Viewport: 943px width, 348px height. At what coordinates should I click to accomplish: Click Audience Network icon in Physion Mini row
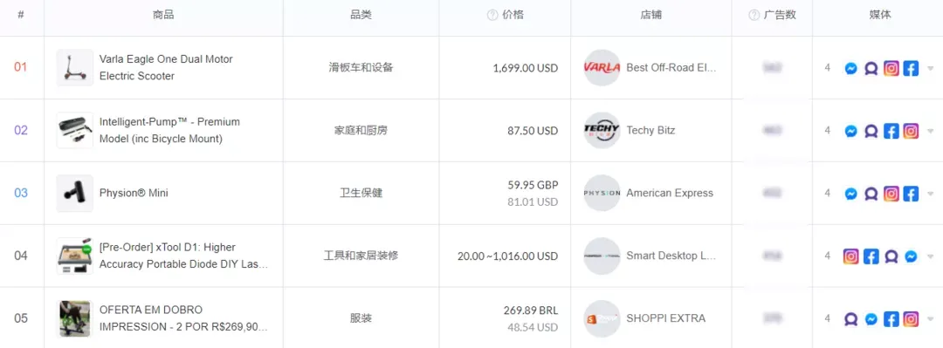(871, 194)
